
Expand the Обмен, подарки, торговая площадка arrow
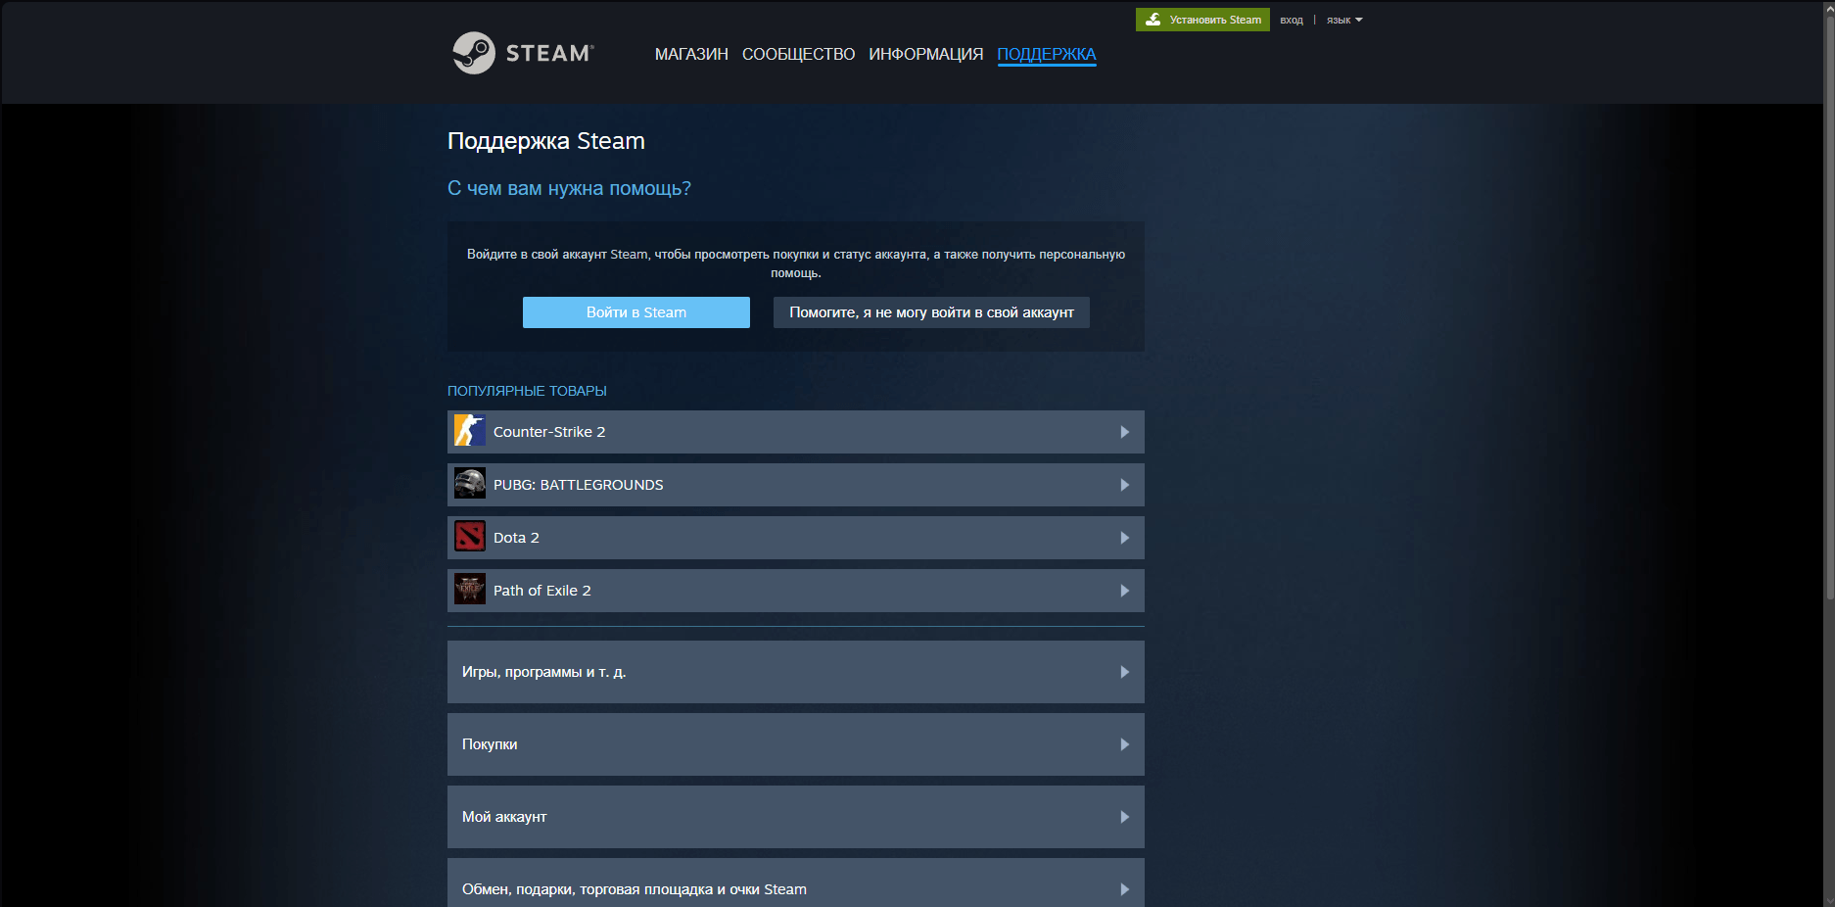point(1125,889)
